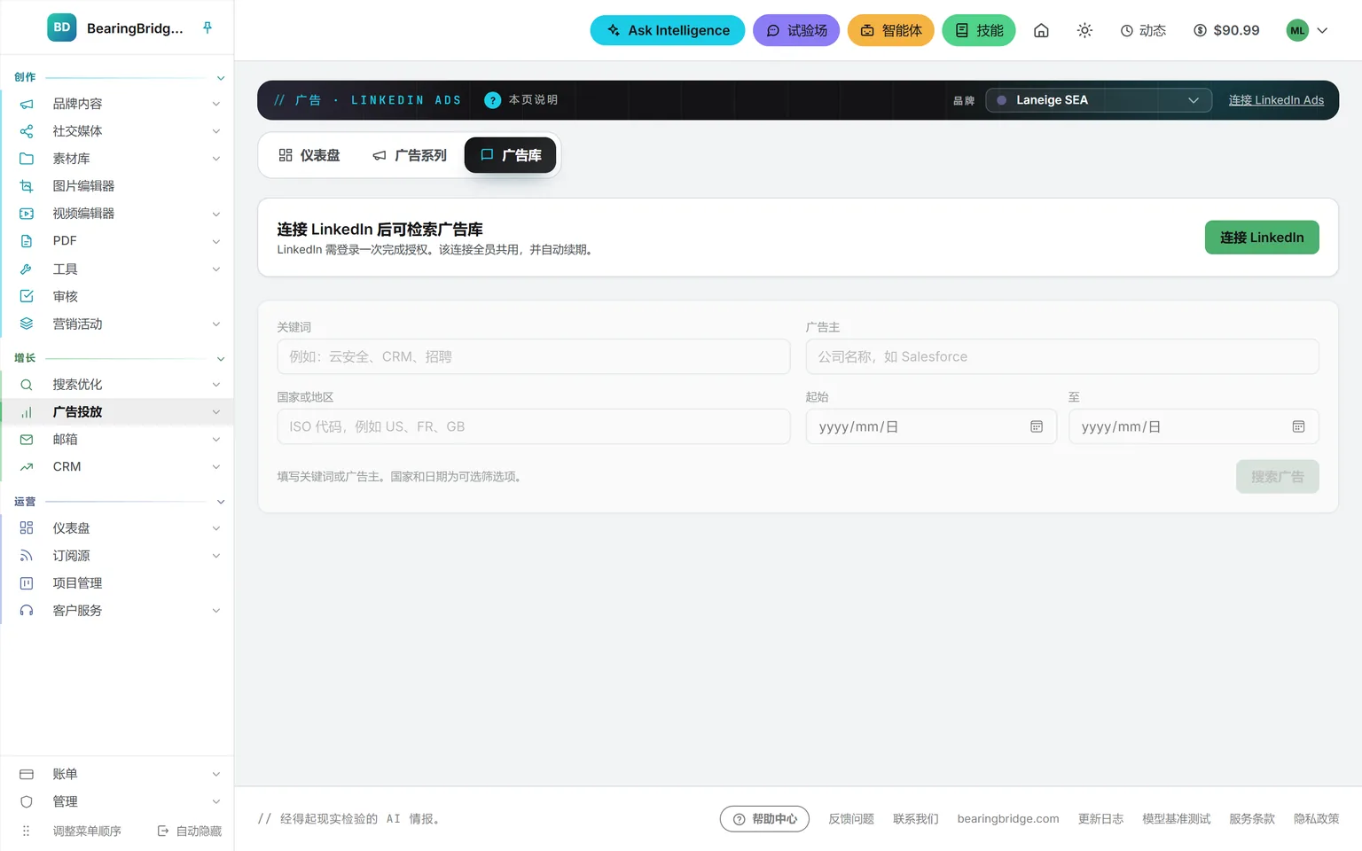
Task: Click the 广告主 company name field
Action: click(1062, 356)
